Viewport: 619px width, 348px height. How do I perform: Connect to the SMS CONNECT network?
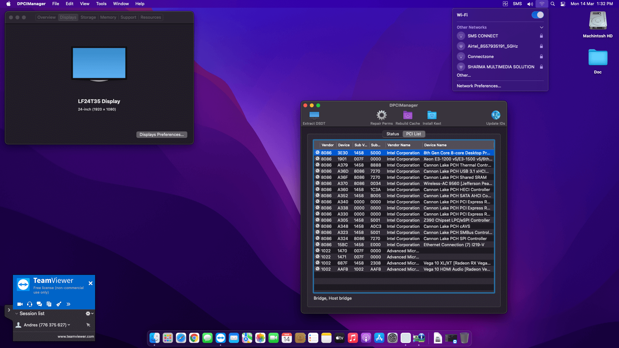[500, 36]
